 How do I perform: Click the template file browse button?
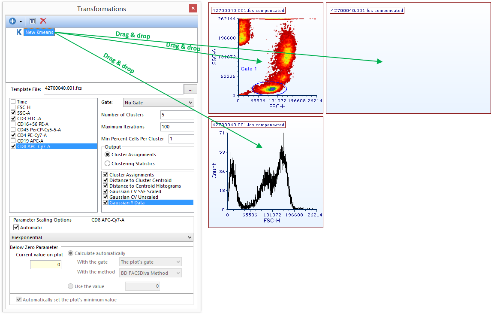pos(190,89)
